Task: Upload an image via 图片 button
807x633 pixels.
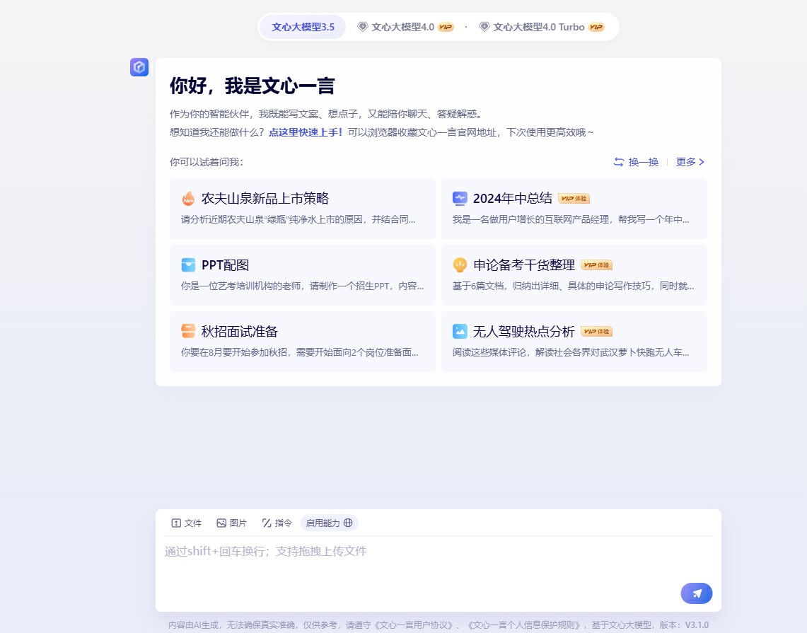Action: click(x=231, y=523)
